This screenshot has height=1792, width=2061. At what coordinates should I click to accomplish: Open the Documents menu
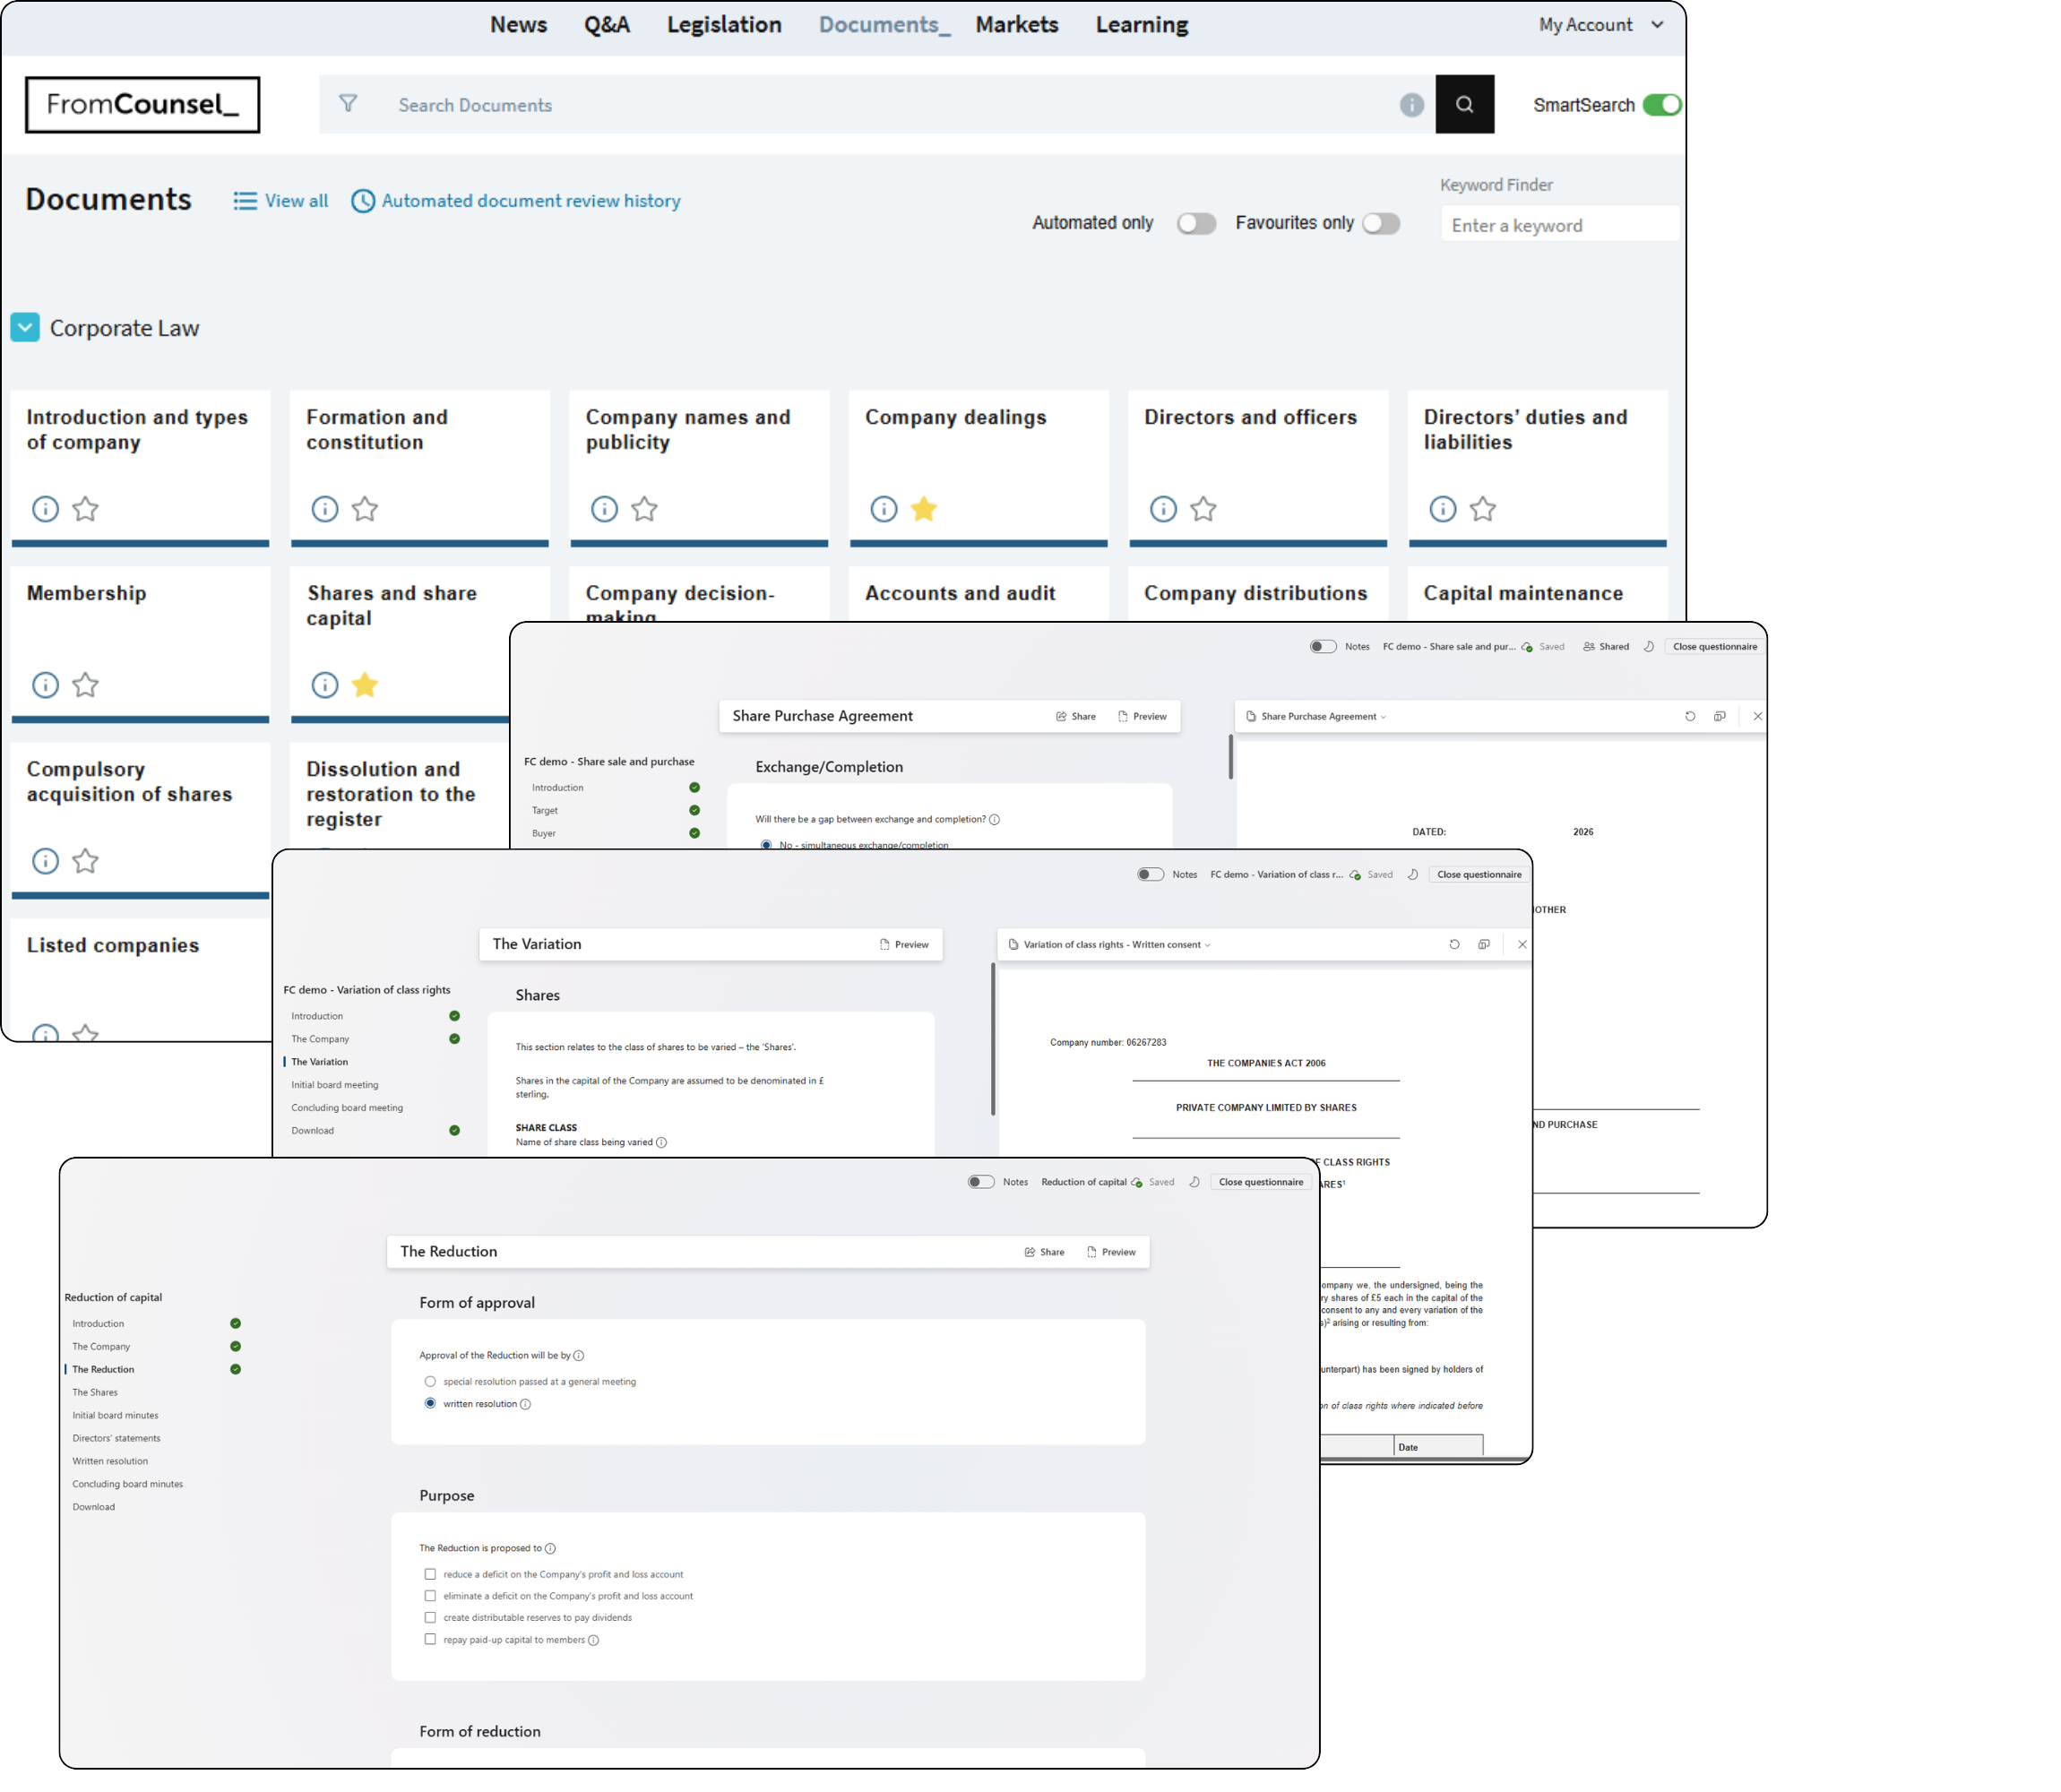pos(884,25)
